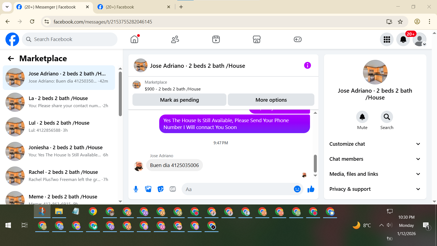Open the Windows Start menu
The image size is (437, 246).
8,225
